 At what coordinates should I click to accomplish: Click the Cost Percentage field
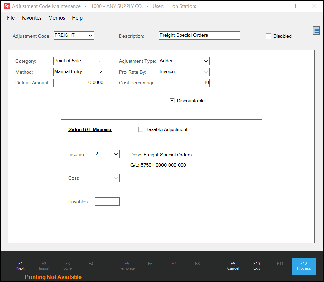184,83
